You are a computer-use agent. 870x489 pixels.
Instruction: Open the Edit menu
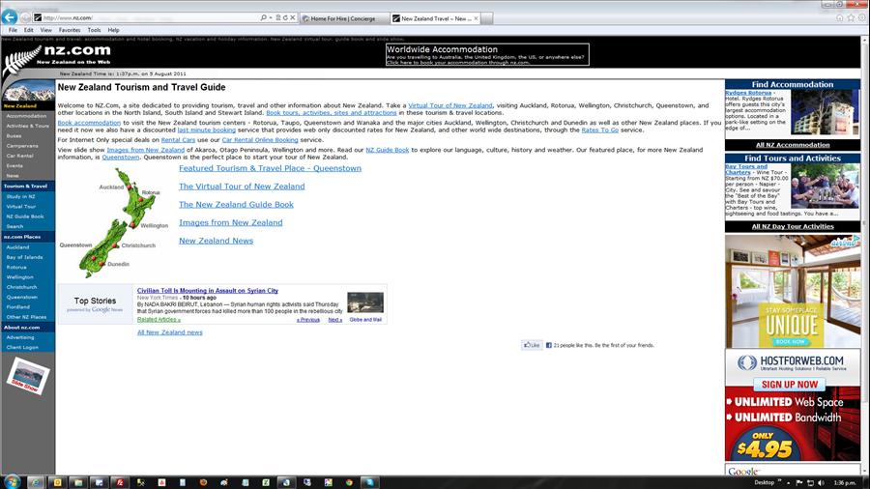point(28,30)
